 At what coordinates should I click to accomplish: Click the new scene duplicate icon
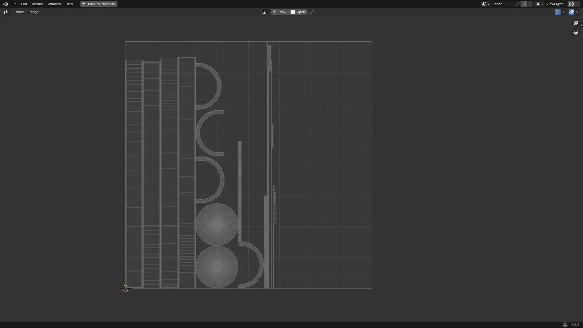click(524, 4)
